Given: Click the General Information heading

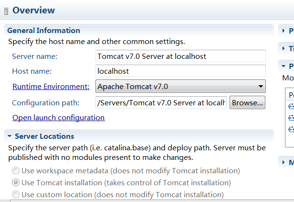Looking at the screenshot, I should (x=43, y=31).
